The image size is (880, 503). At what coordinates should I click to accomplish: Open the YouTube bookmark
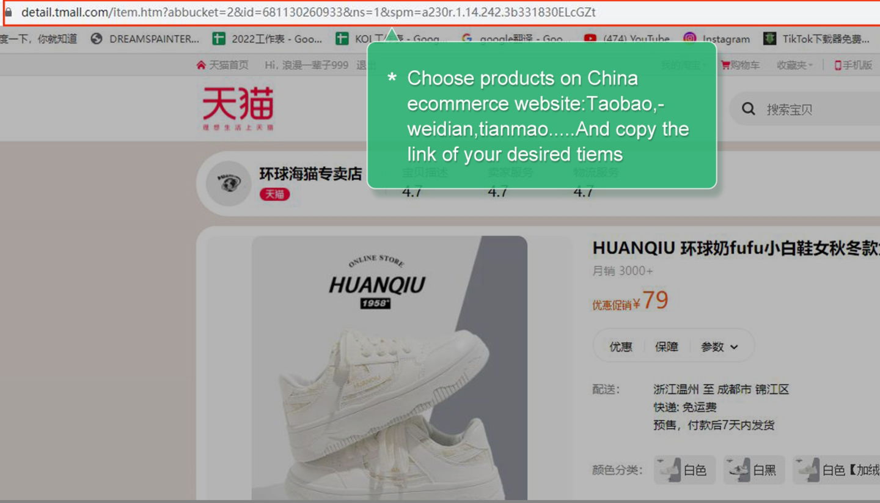click(x=626, y=39)
